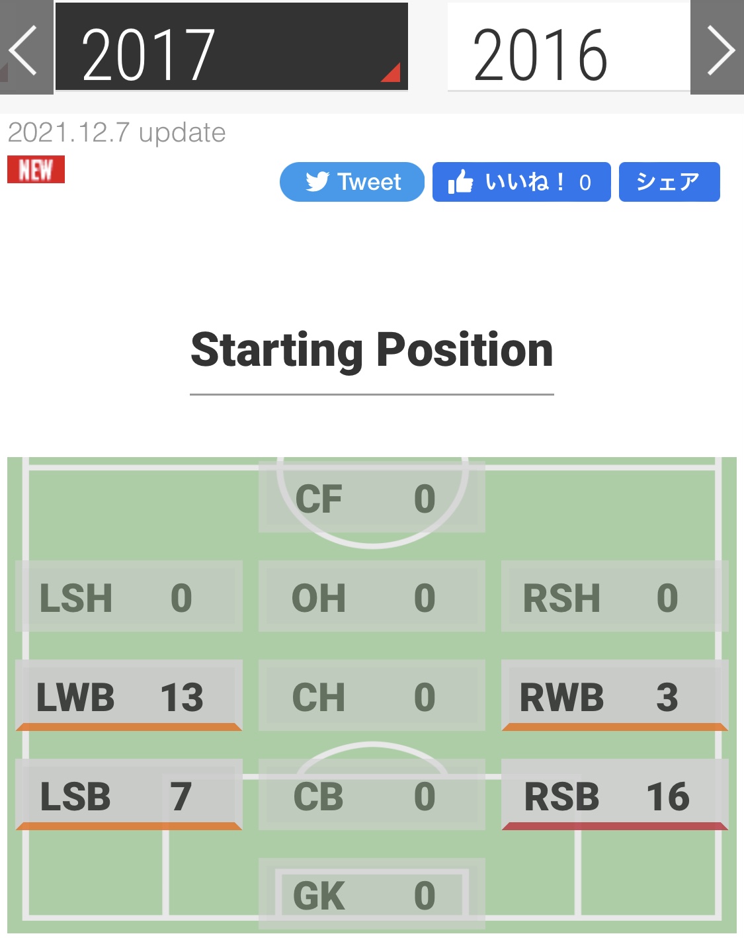Click the CF 0 position box

(x=372, y=497)
